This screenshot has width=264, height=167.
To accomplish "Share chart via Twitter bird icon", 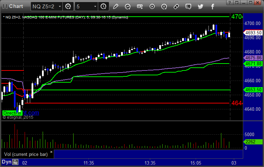I will pyautogui.click(x=201, y=7).
